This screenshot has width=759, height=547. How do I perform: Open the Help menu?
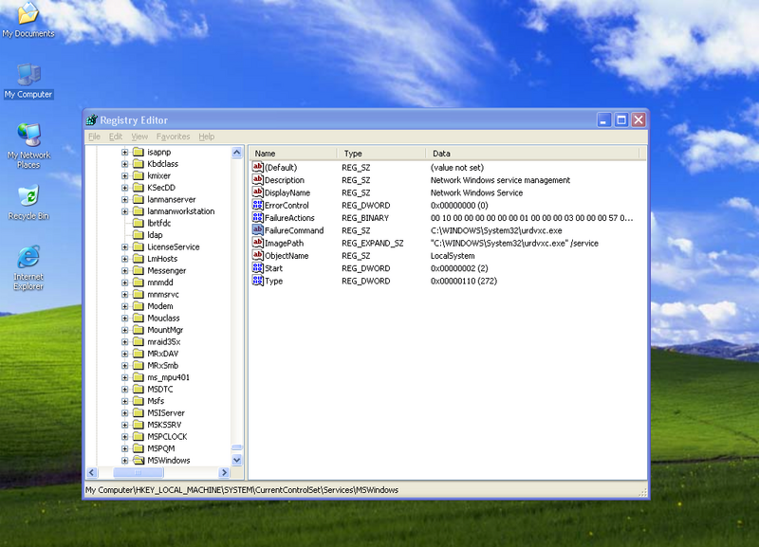pyautogui.click(x=207, y=137)
